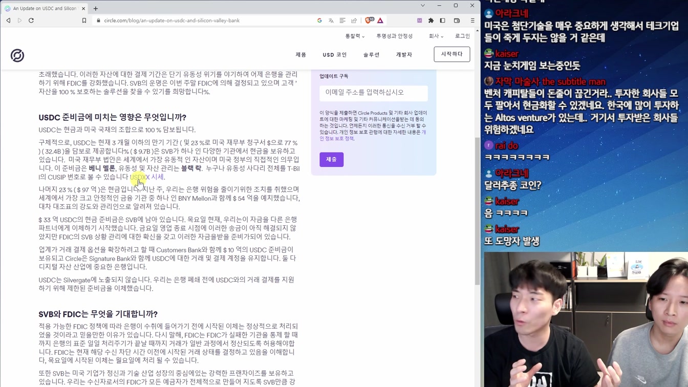
Task: Click the '업데이트 구독' label
Action: pyautogui.click(x=334, y=76)
